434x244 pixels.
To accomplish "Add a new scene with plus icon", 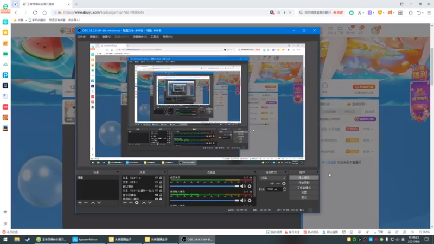I will [x=80, y=202].
